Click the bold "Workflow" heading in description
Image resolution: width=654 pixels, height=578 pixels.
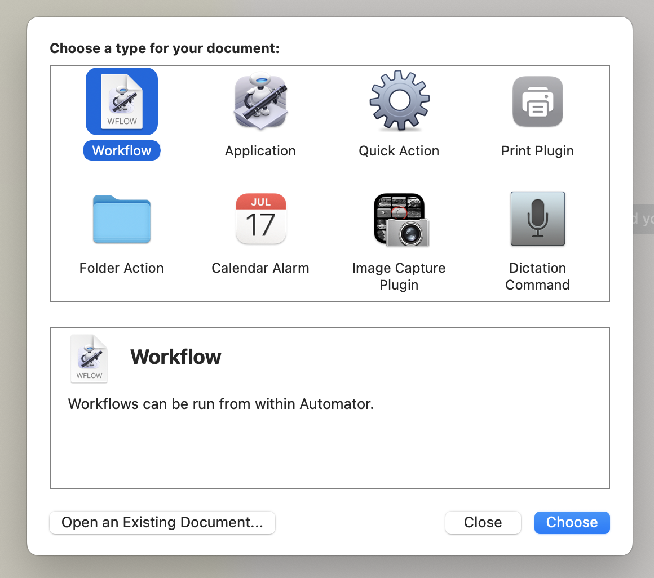[176, 357]
